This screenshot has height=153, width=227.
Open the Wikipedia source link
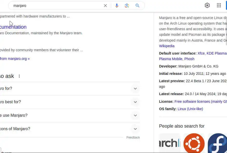(167, 46)
